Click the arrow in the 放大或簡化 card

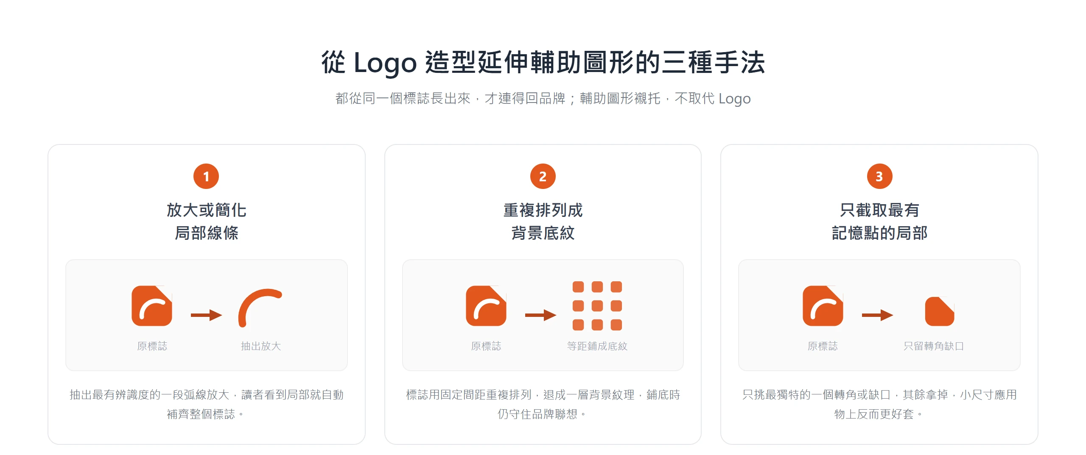[x=207, y=315]
